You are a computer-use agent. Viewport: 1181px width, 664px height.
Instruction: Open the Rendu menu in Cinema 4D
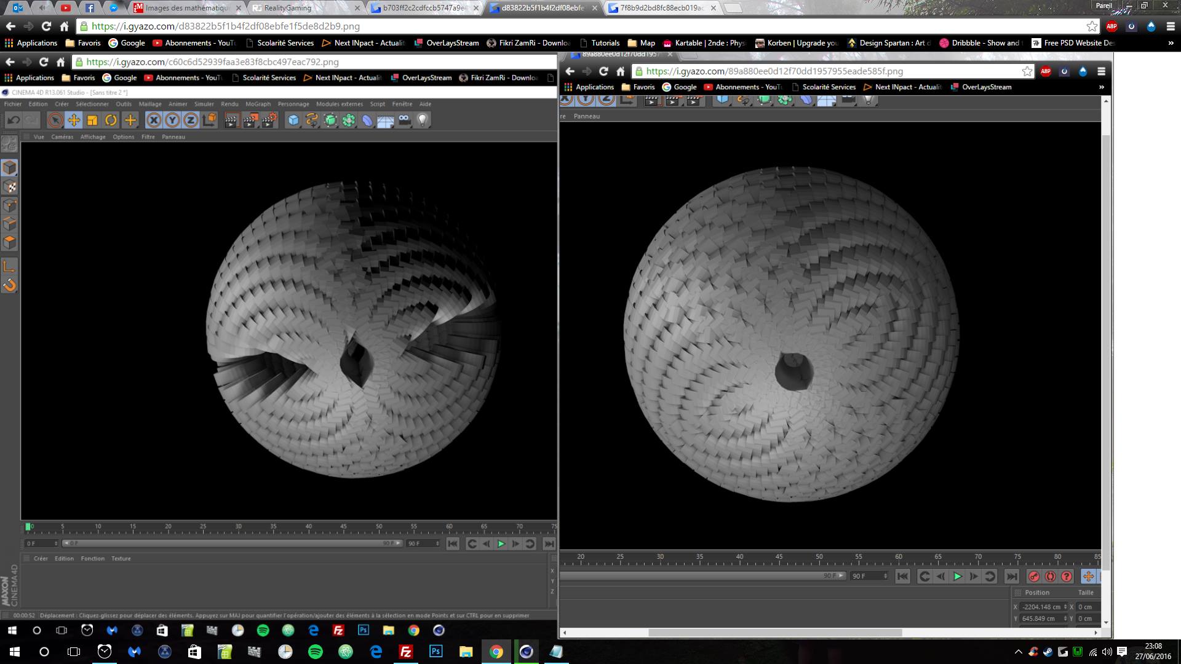229,104
